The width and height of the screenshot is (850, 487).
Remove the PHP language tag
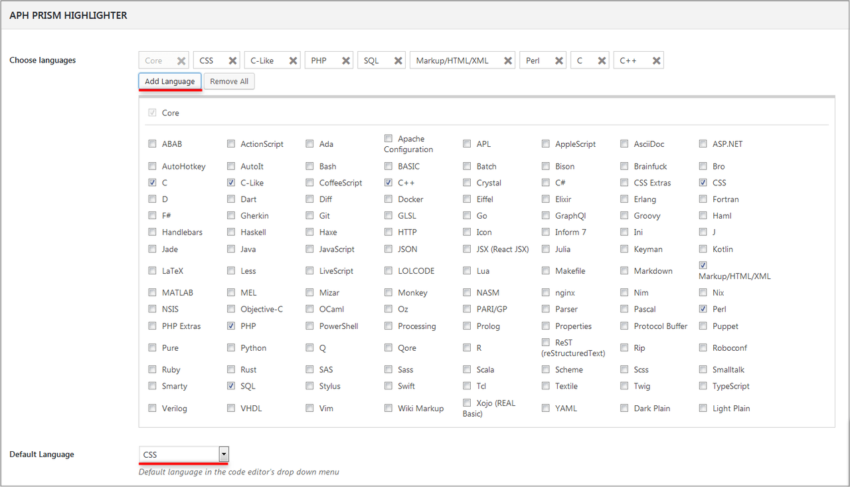click(346, 60)
